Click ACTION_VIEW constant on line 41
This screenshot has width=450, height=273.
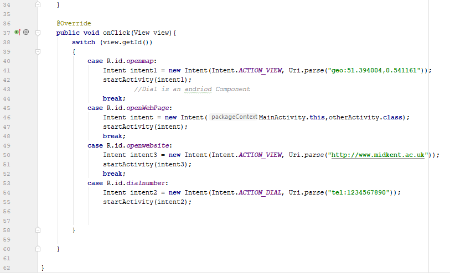pyautogui.click(x=260, y=71)
